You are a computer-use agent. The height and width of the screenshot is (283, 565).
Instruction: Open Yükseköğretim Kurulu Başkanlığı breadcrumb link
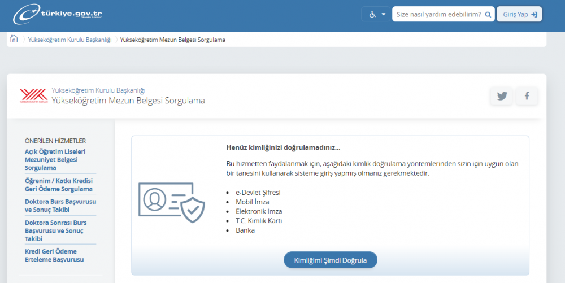(69, 40)
